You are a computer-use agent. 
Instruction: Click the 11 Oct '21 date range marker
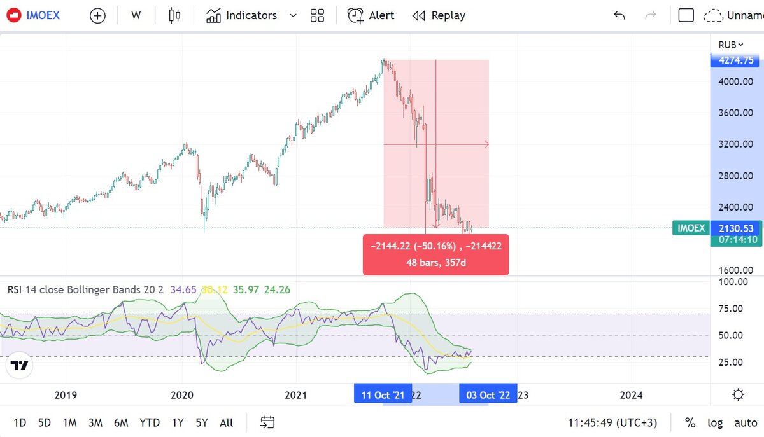(383, 394)
